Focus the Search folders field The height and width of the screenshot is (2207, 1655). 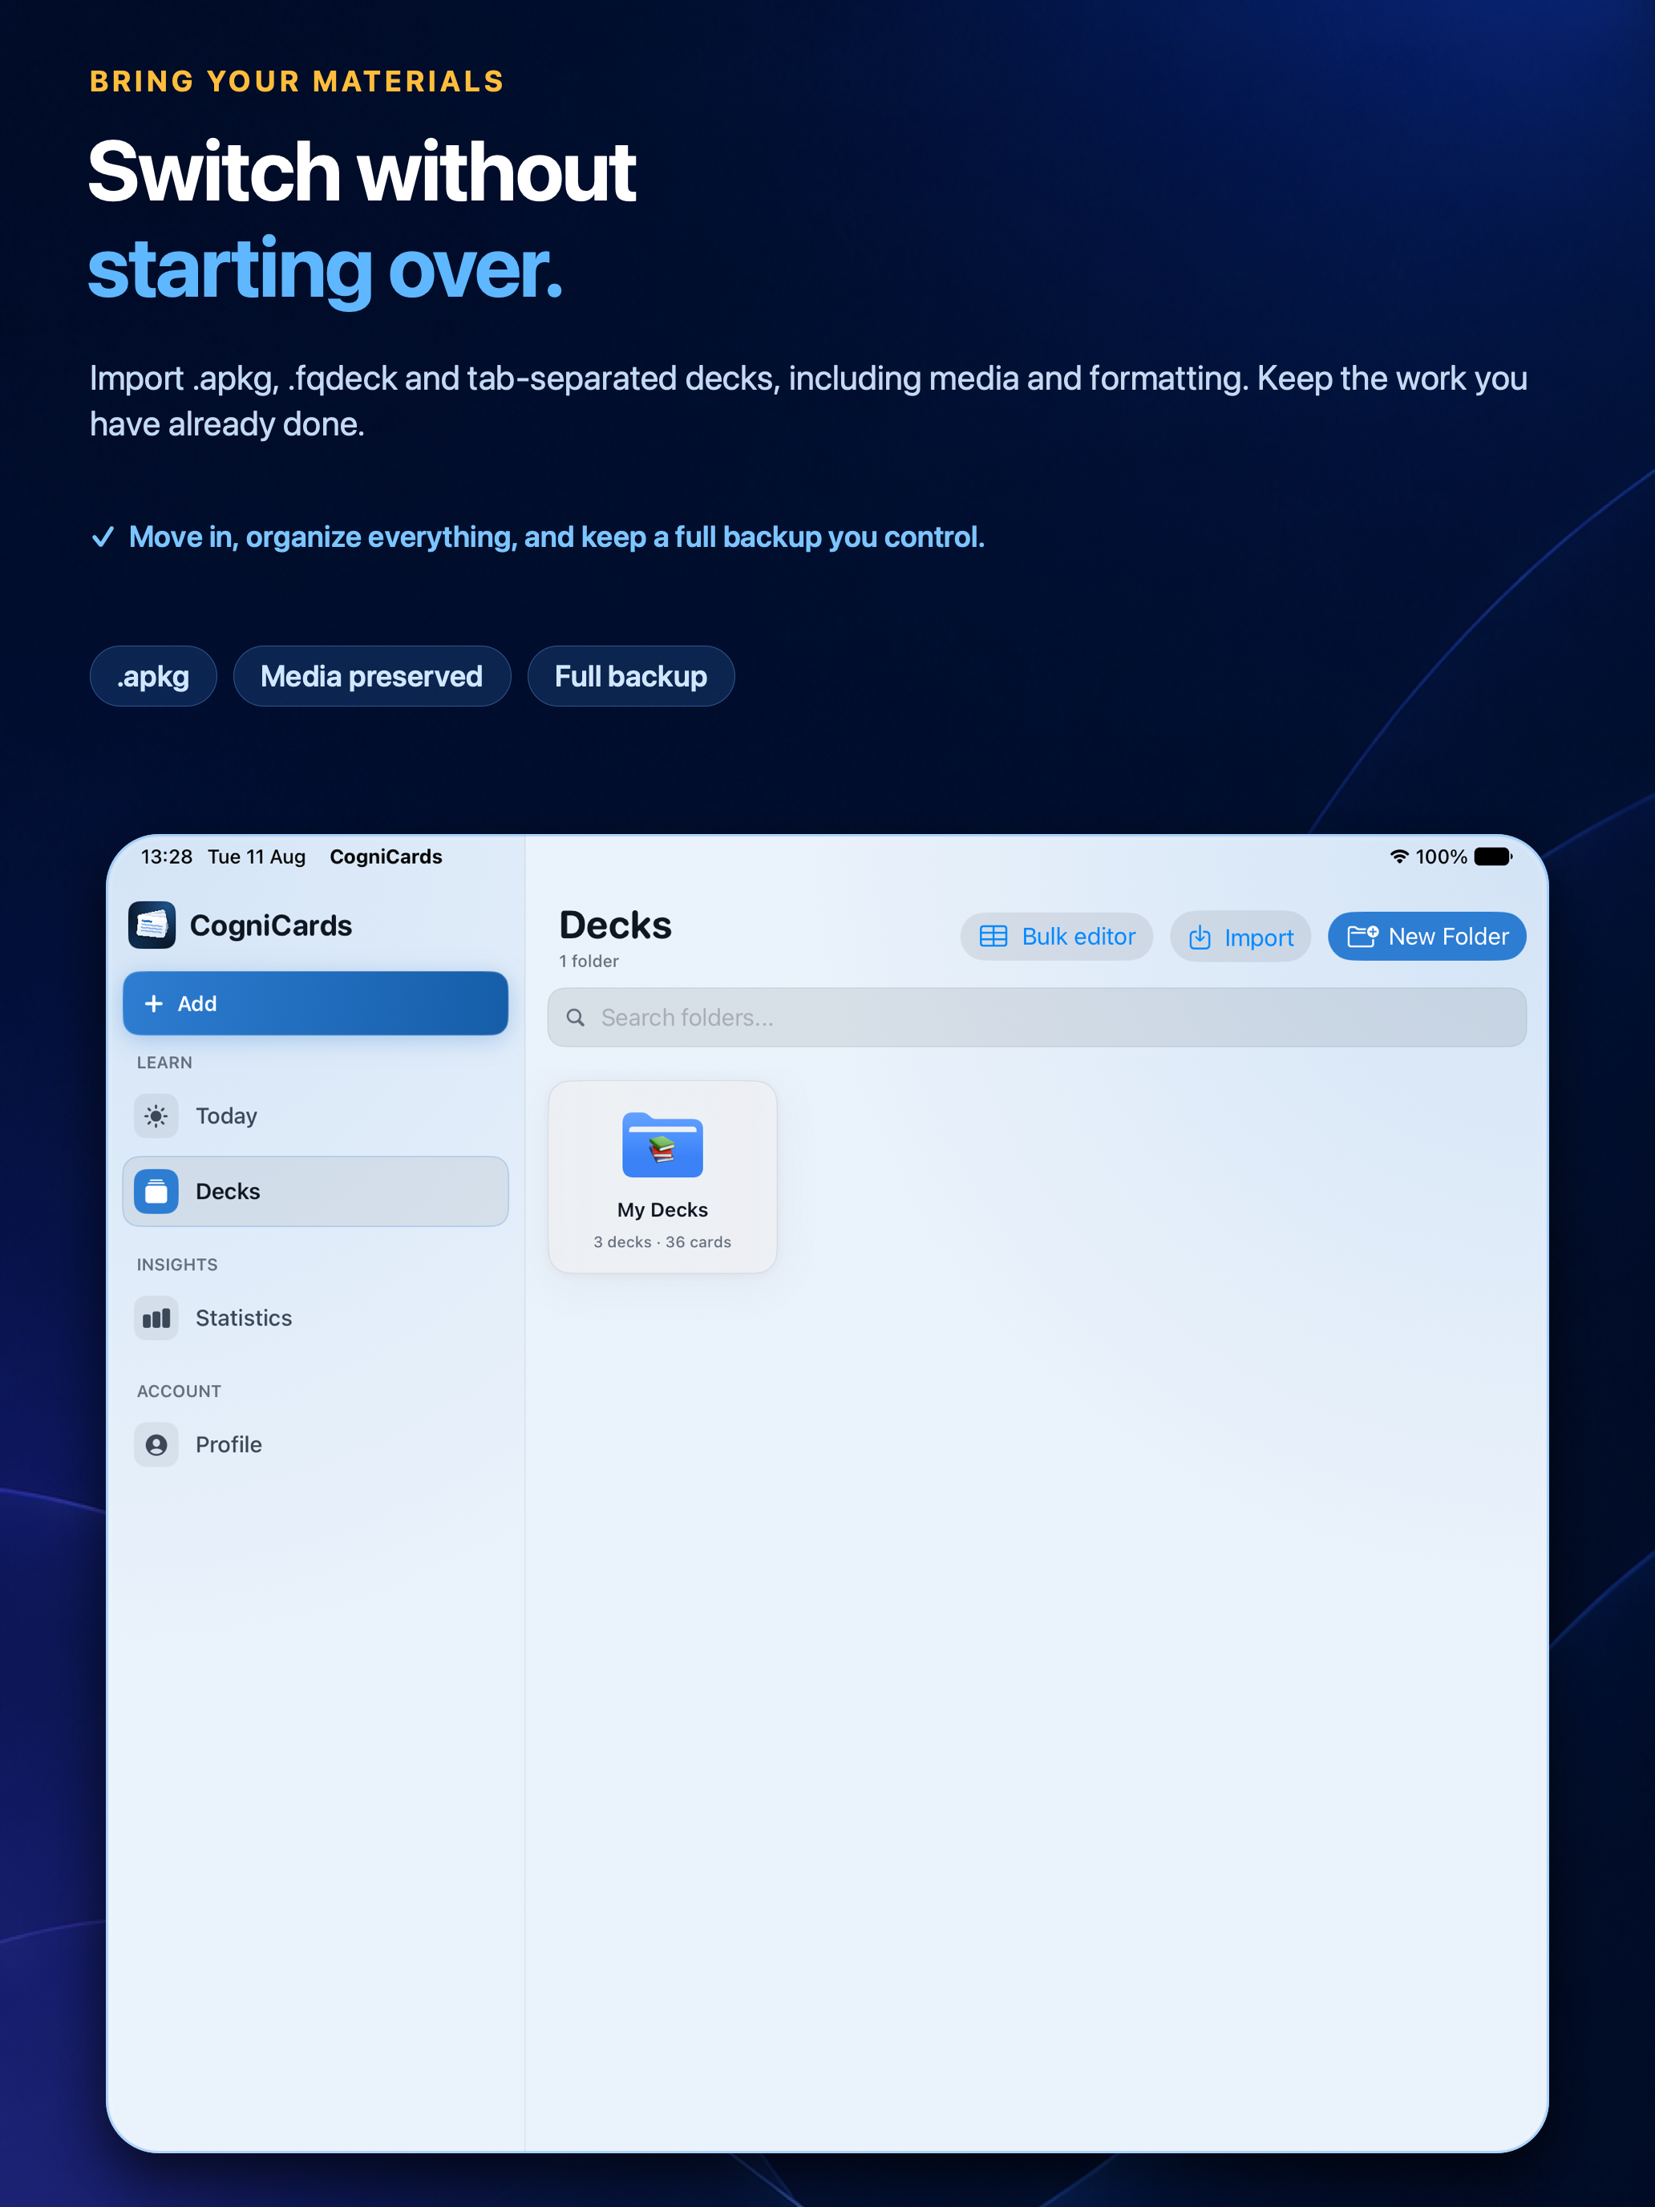(1037, 1018)
